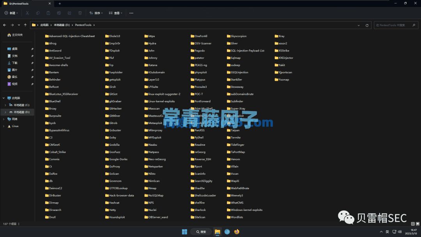Click the network tray icon
The width and height of the screenshot is (421, 237).
394,232
